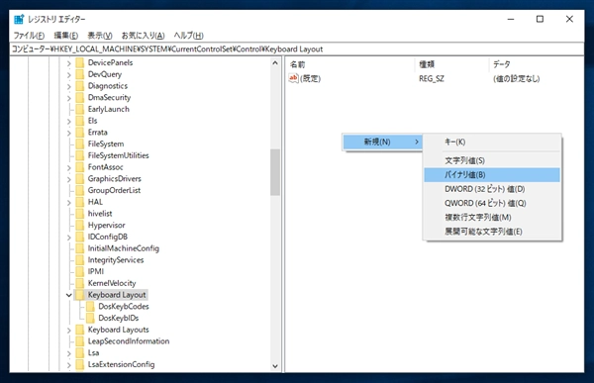Select the KernelVelocity key

tap(112, 283)
